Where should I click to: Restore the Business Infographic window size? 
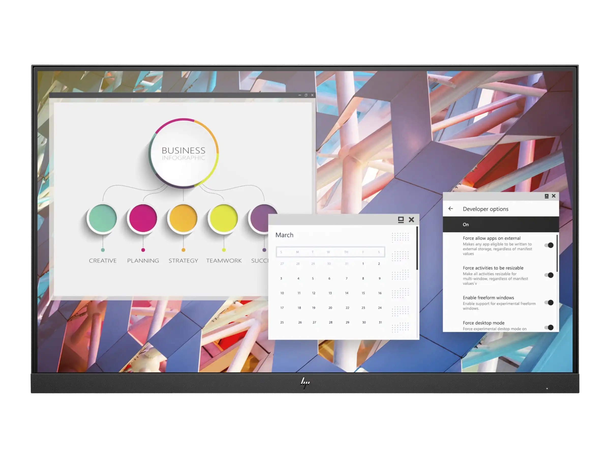(x=306, y=95)
